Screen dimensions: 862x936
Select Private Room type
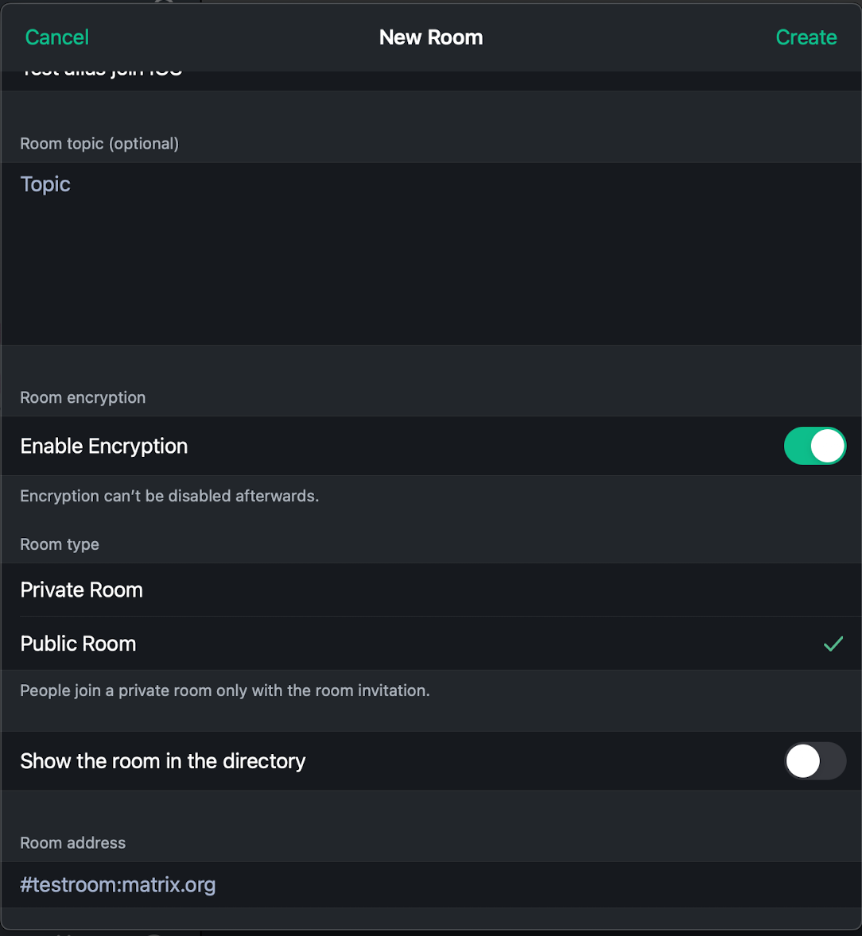pos(431,590)
